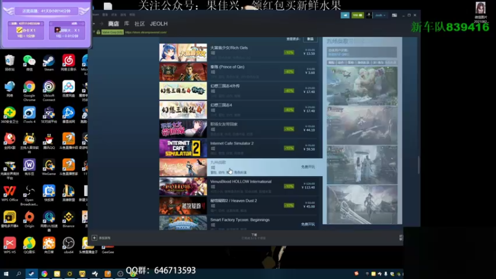
Task: Open the 商店 store tab
Action: click(x=113, y=24)
